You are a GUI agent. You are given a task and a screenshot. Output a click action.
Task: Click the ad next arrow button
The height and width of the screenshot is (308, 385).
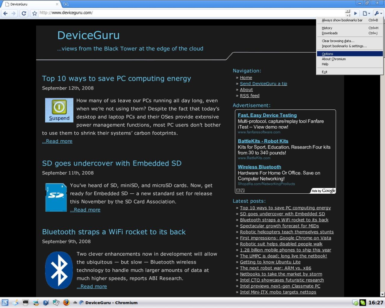(x=243, y=191)
